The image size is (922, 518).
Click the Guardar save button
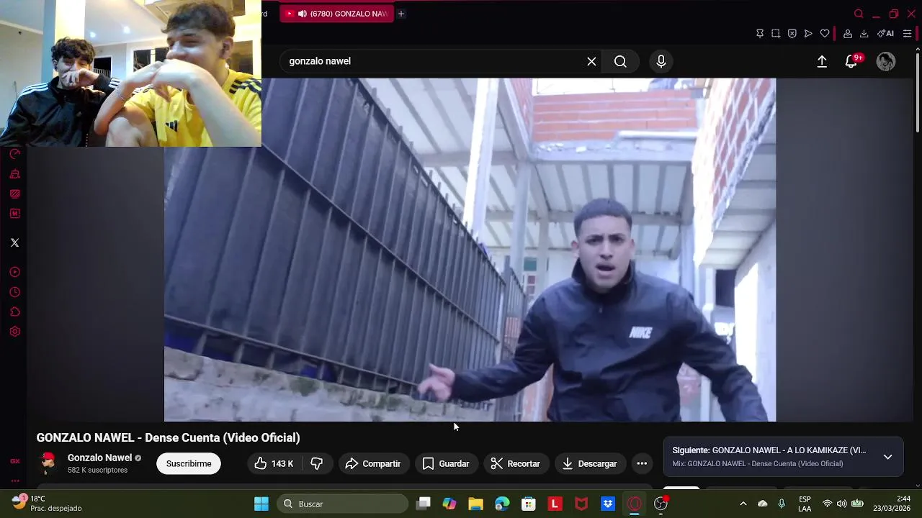(446, 464)
